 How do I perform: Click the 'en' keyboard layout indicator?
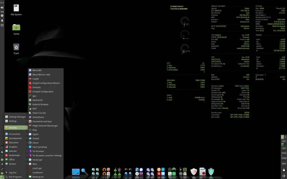coord(2,12)
